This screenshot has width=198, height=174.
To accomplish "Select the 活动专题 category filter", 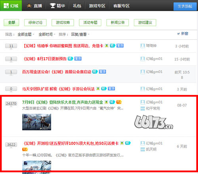I will tap(90, 23).
